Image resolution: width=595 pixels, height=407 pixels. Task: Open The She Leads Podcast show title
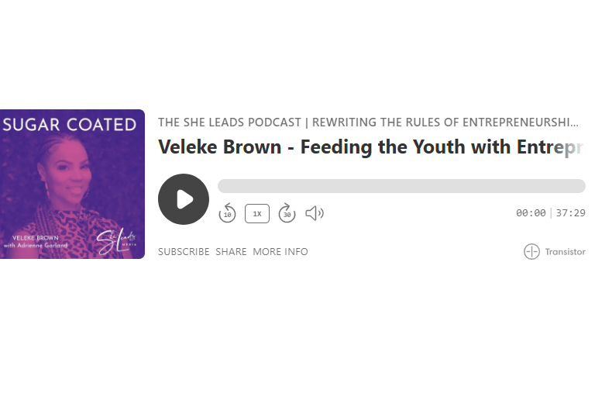click(x=368, y=122)
